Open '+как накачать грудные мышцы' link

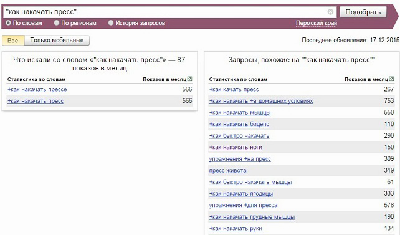click(x=252, y=217)
